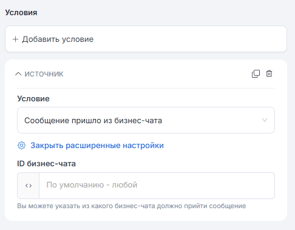Screen dimensions: 295x230
Task: Collapse the ИСТОЧНИК section chevron
Action: pyautogui.click(x=18, y=74)
